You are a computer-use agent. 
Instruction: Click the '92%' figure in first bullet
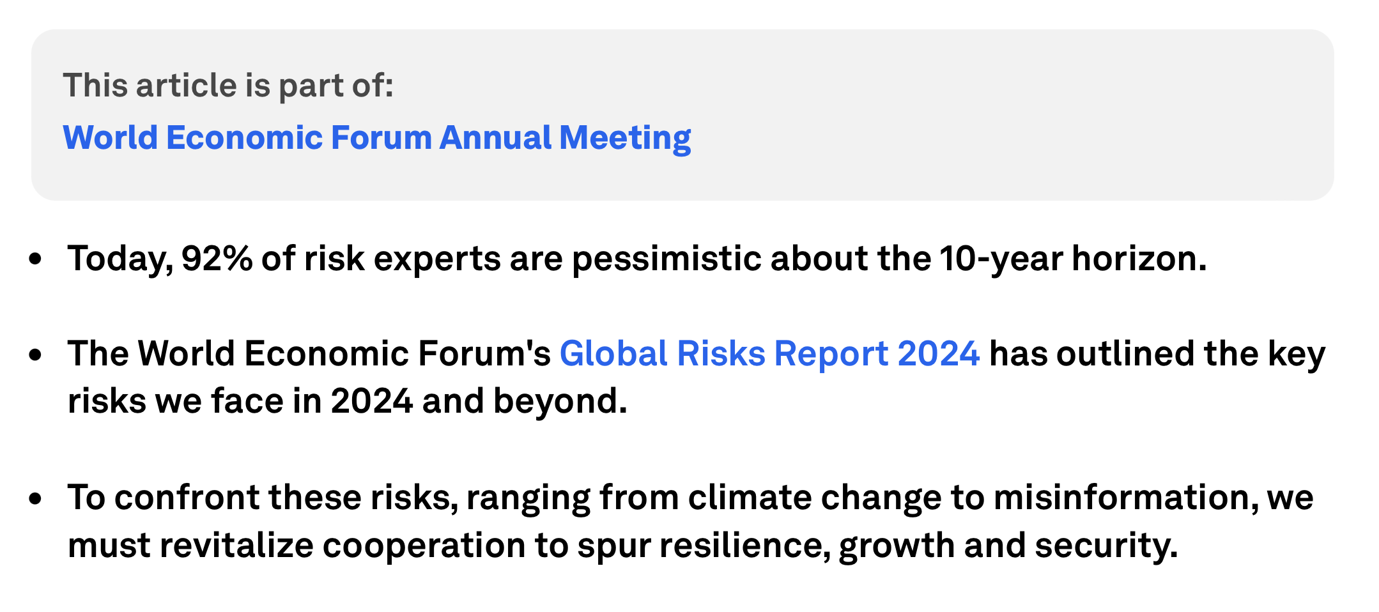point(217,259)
